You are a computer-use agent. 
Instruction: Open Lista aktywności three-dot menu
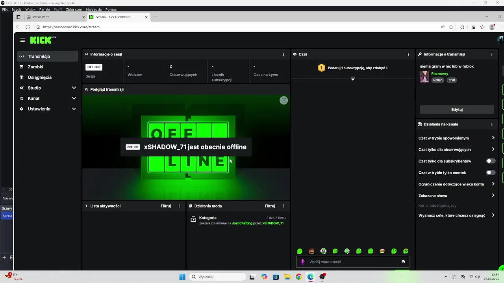(179, 206)
